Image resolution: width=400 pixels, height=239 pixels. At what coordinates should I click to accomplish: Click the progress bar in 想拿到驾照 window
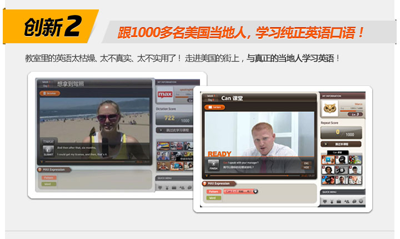tap(90, 161)
